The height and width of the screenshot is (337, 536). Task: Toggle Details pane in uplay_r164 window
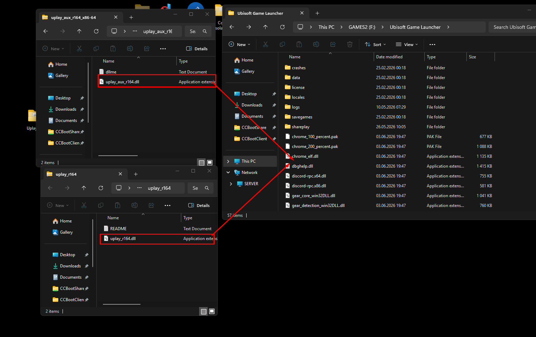coord(199,205)
